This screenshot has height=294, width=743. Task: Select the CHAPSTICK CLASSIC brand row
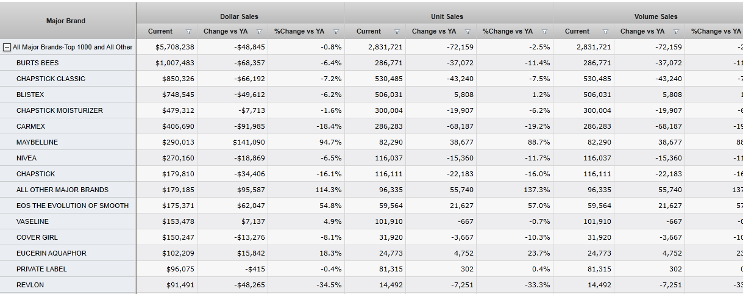(x=51, y=79)
